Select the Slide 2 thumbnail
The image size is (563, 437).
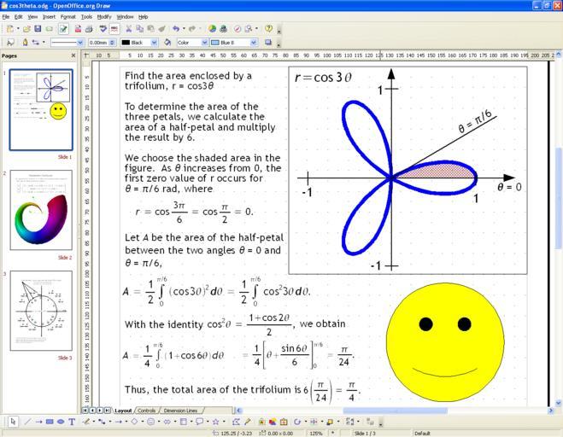[41, 211]
